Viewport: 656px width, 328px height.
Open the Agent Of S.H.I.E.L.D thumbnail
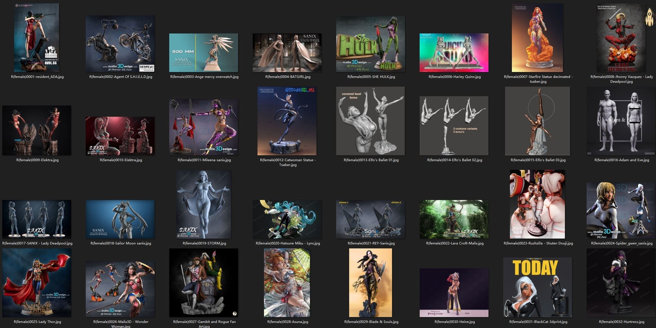pos(120,44)
